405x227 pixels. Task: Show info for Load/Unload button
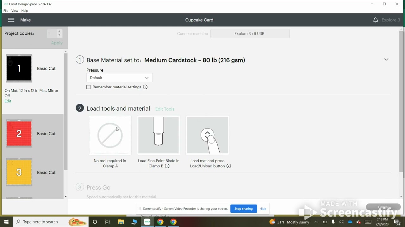(228, 166)
